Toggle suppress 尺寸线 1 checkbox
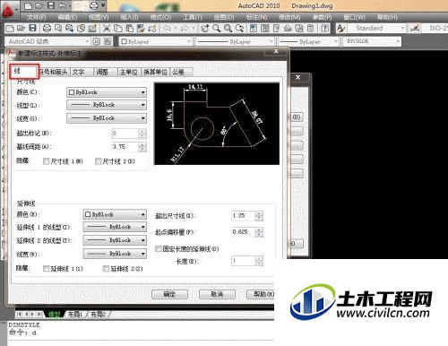This screenshot has width=448, height=346. coord(46,161)
